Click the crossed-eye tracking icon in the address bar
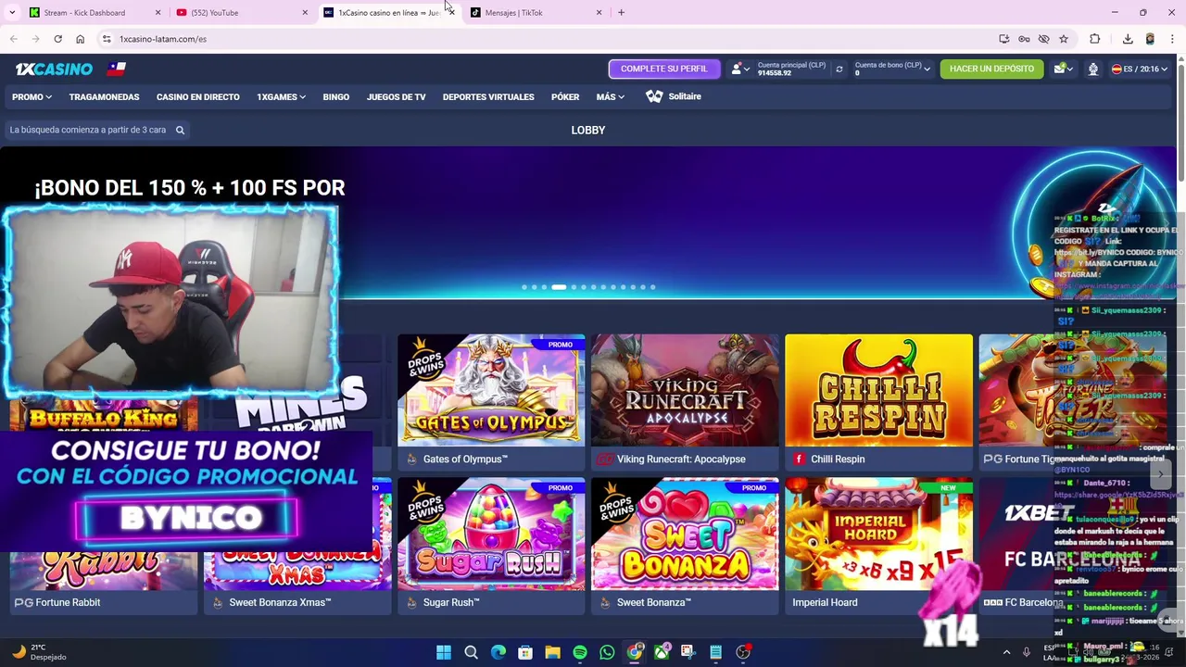The image size is (1186, 667). tap(1043, 39)
